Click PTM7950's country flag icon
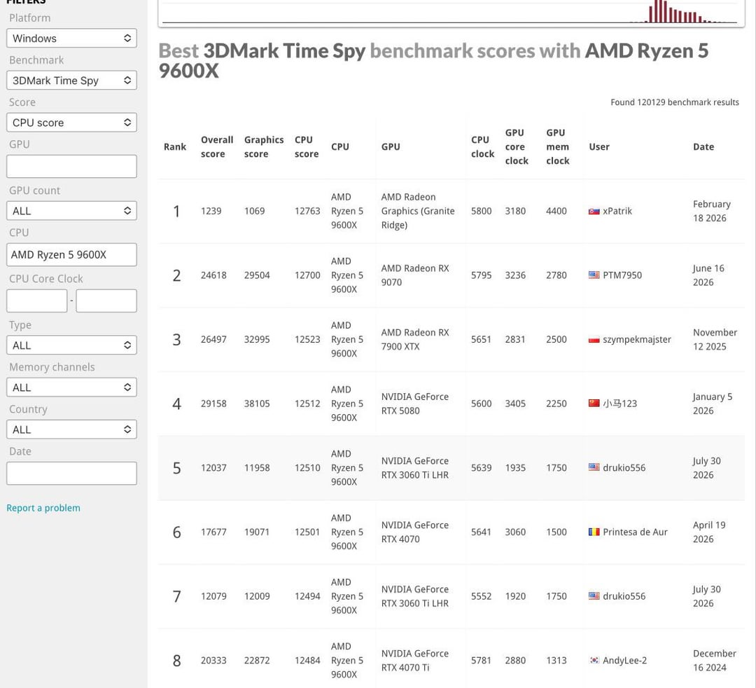Viewport: 756px width, 688px height. pos(594,275)
